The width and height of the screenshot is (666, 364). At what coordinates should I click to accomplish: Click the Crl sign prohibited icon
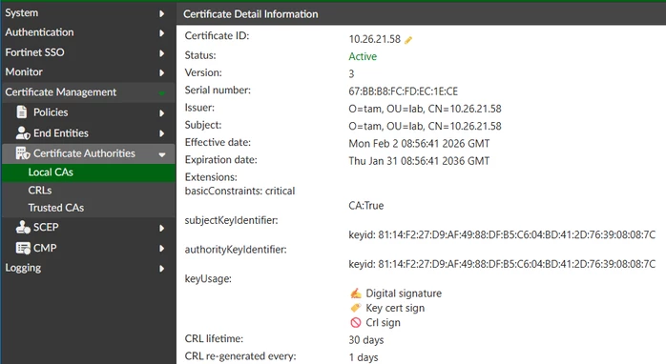coord(356,322)
